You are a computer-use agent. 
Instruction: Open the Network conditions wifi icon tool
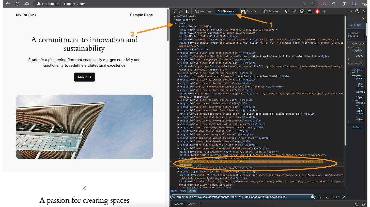287,11
